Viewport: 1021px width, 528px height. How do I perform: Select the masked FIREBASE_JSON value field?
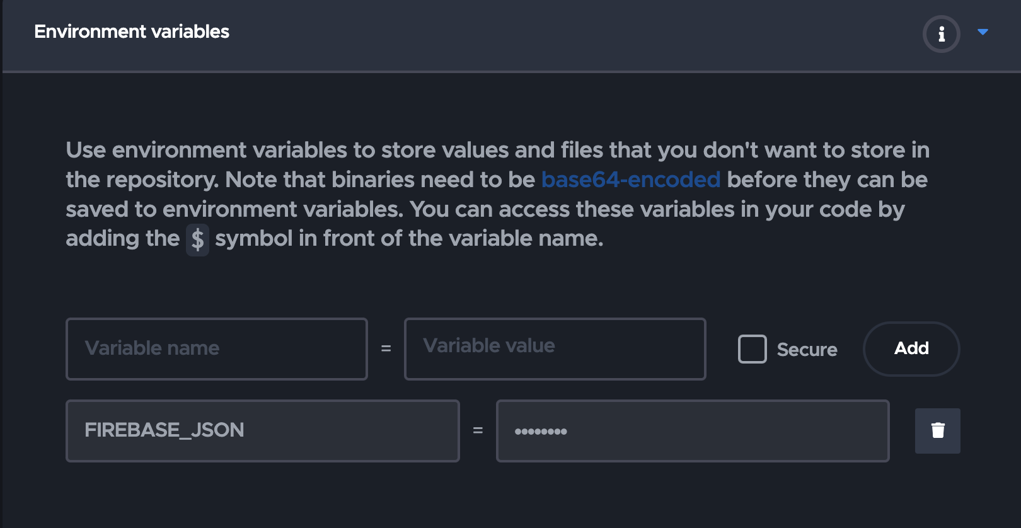pyautogui.click(x=693, y=431)
